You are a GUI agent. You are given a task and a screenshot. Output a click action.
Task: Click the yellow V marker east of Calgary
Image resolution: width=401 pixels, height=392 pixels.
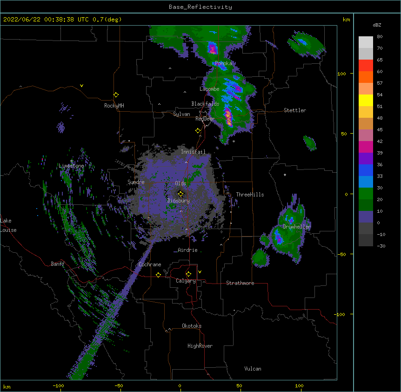(x=200, y=272)
